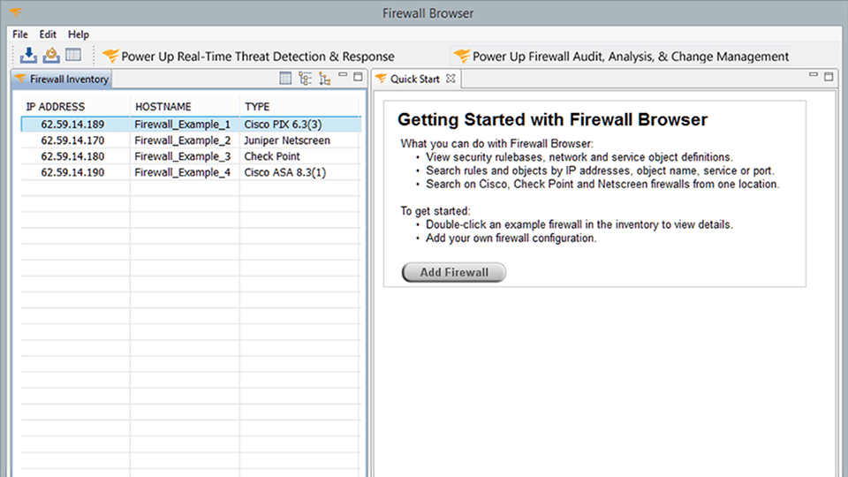Open the Help menu
This screenshot has height=477, width=848.
click(79, 34)
